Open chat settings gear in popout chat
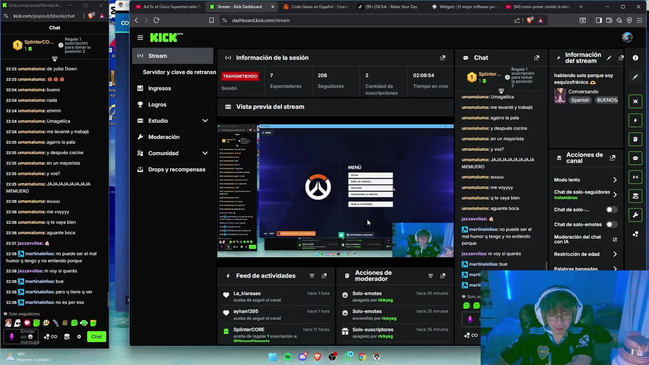Image resolution: width=649 pixels, height=365 pixels. pos(79,337)
